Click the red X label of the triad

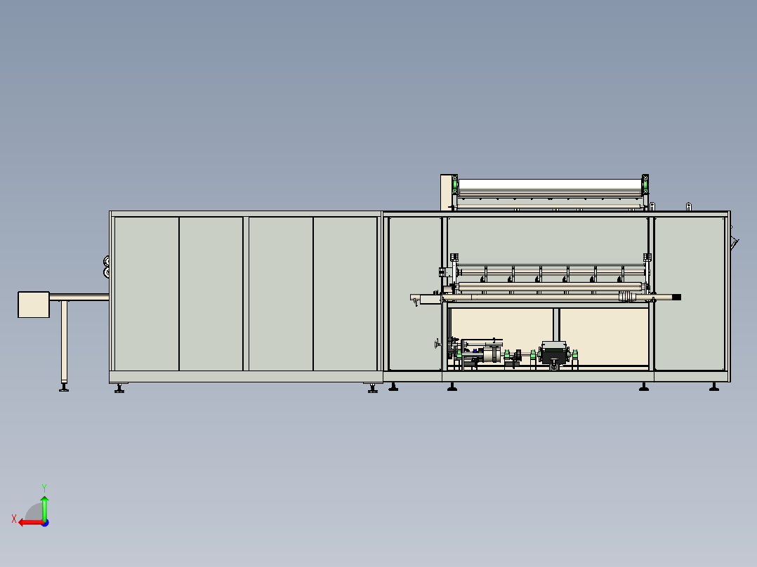pos(14,519)
